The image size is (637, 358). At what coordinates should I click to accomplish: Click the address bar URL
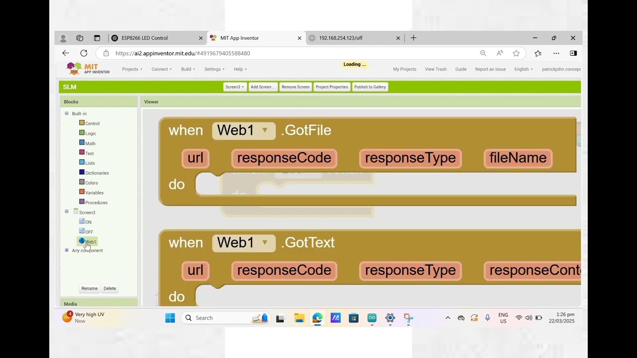[x=183, y=53]
